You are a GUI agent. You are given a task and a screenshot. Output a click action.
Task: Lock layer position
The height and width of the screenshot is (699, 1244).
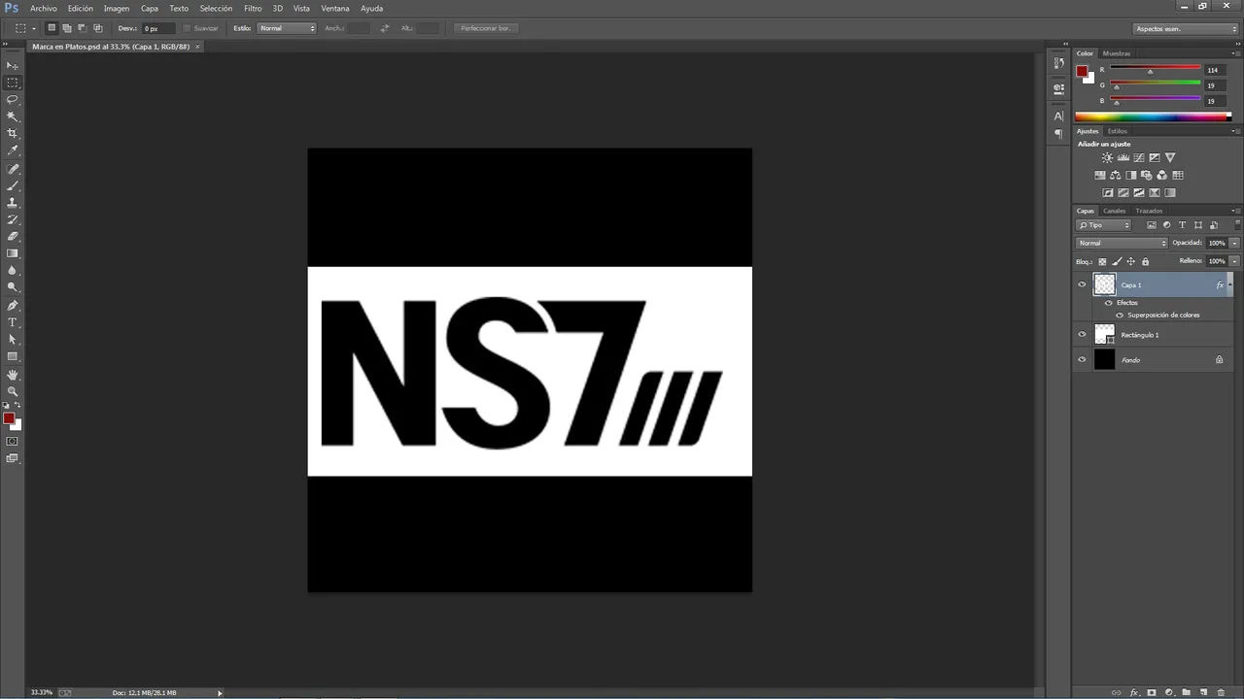coord(1130,261)
